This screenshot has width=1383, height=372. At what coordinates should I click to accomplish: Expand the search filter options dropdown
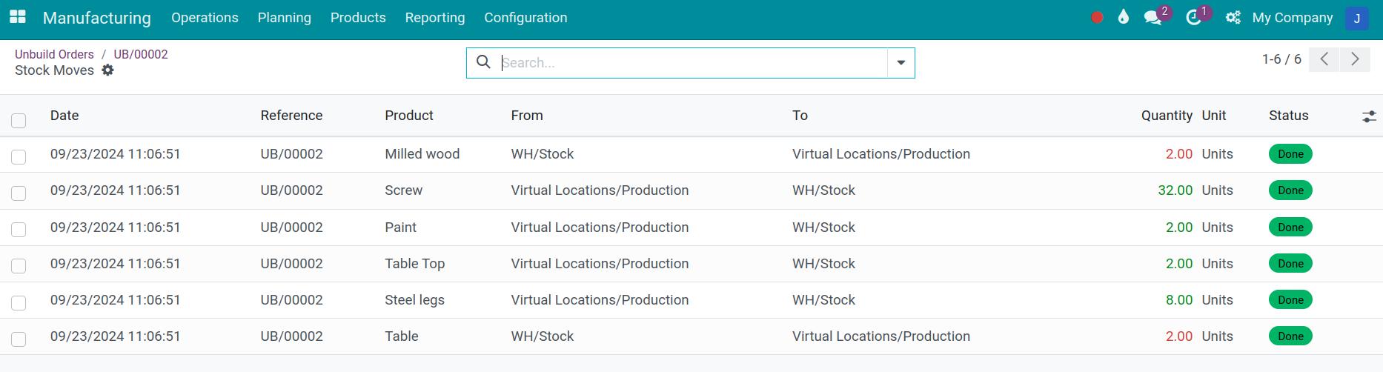click(x=901, y=63)
